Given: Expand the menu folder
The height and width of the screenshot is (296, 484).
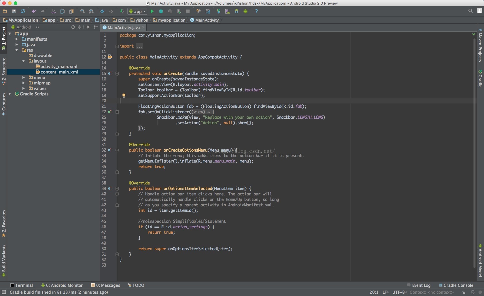Looking at the screenshot, I should coord(24,78).
